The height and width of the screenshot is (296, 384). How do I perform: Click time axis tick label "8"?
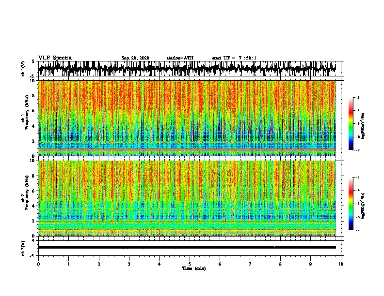tap(280, 264)
